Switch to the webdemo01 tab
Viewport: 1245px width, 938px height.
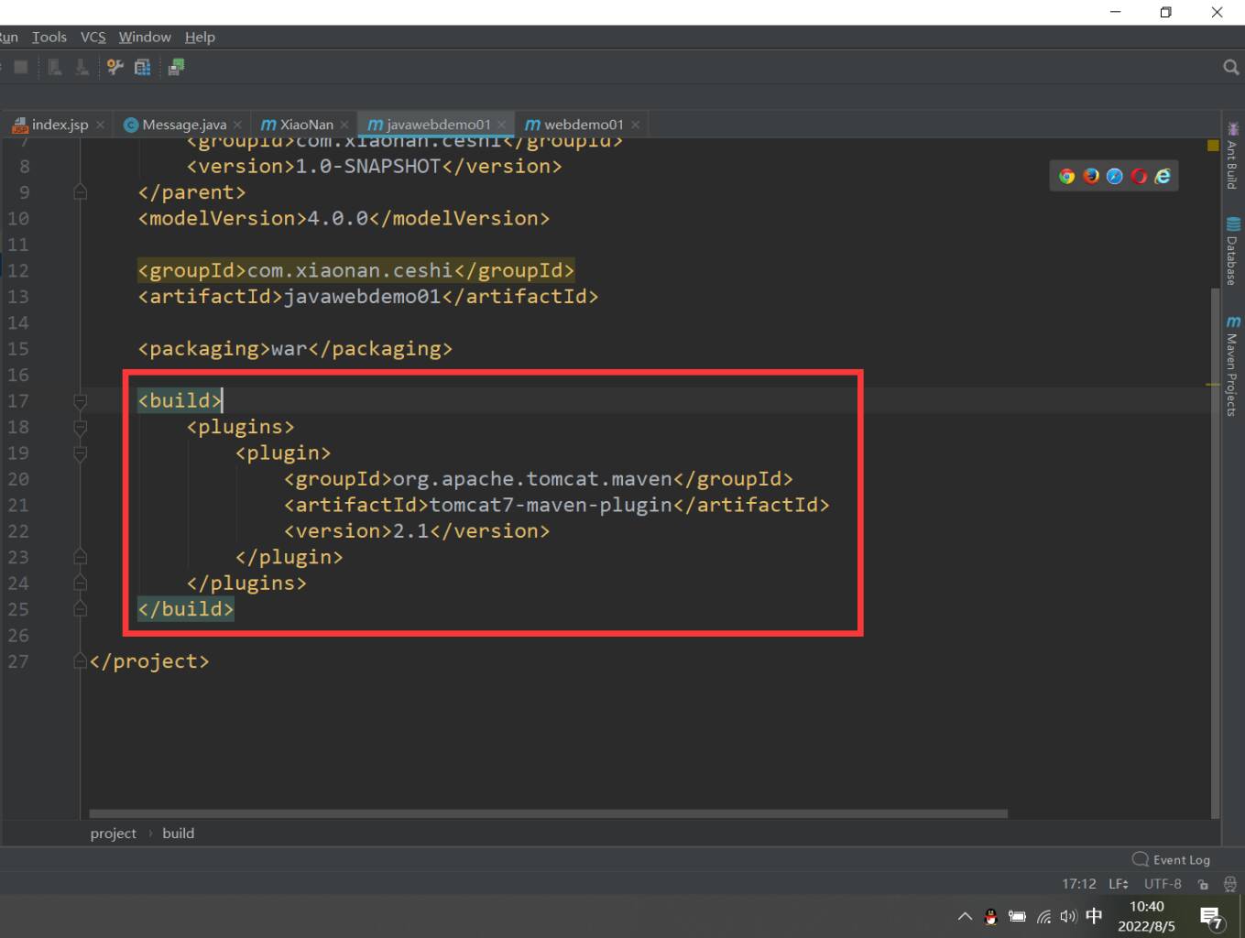(x=584, y=125)
